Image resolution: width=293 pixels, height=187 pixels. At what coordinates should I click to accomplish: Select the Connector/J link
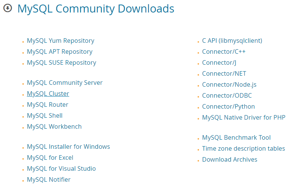click(219, 63)
